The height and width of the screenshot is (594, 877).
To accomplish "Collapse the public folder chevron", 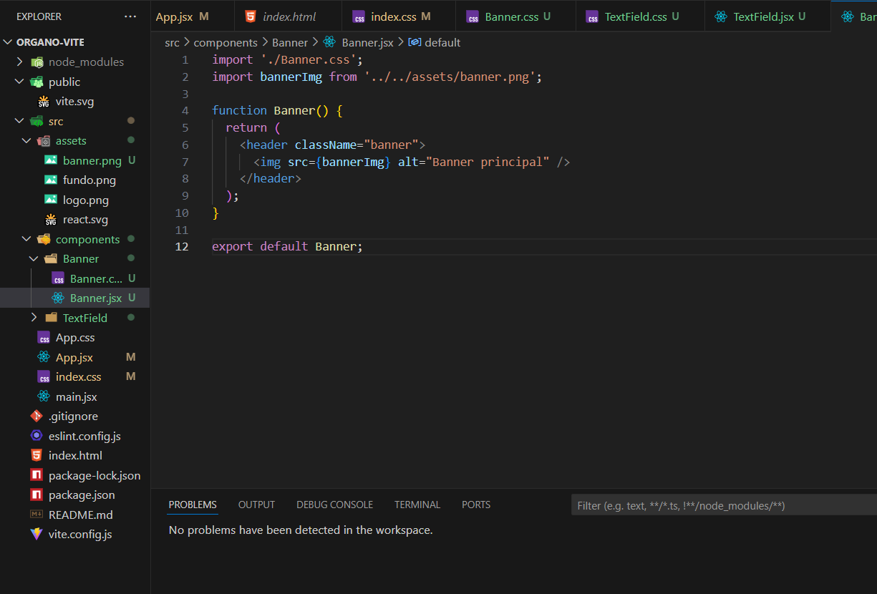I will (19, 82).
